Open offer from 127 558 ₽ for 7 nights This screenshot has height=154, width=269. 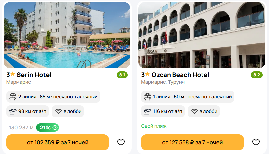193,142
